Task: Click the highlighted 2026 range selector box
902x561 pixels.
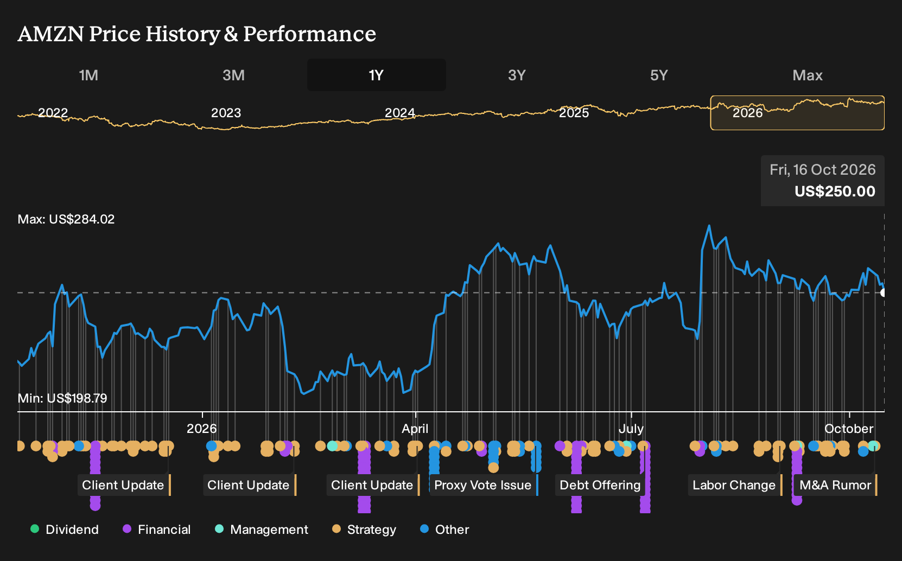Action: (797, 113)
